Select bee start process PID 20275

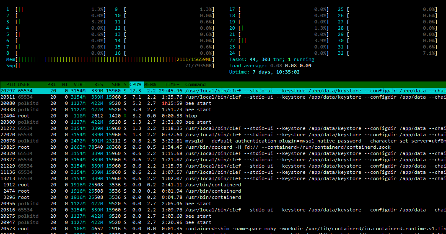point(223,216)
